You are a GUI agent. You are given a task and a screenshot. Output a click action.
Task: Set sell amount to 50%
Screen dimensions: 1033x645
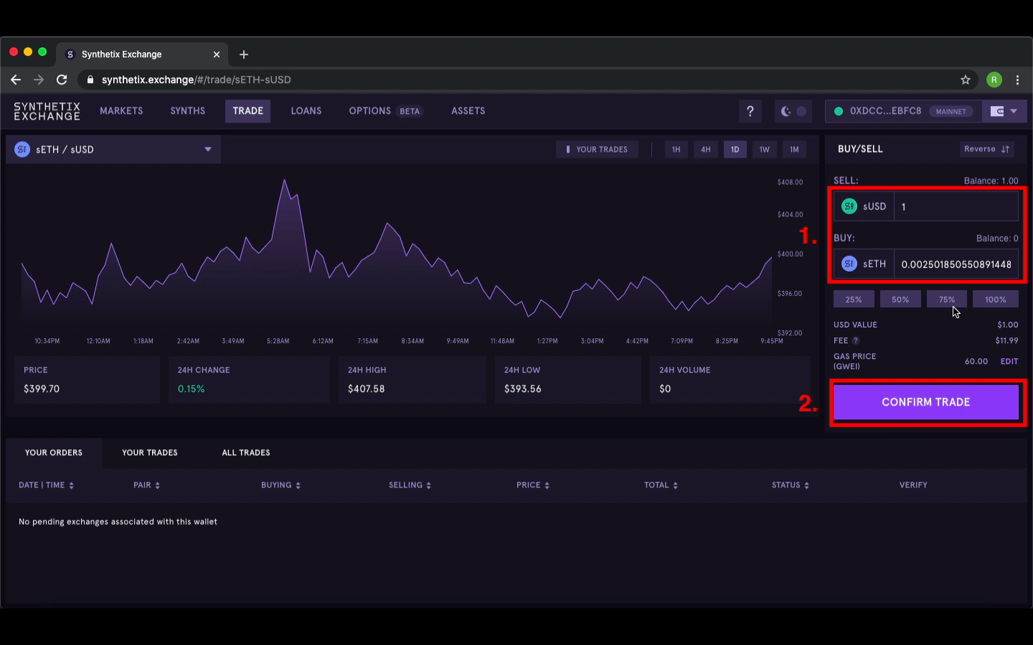(x=900, y=300)
